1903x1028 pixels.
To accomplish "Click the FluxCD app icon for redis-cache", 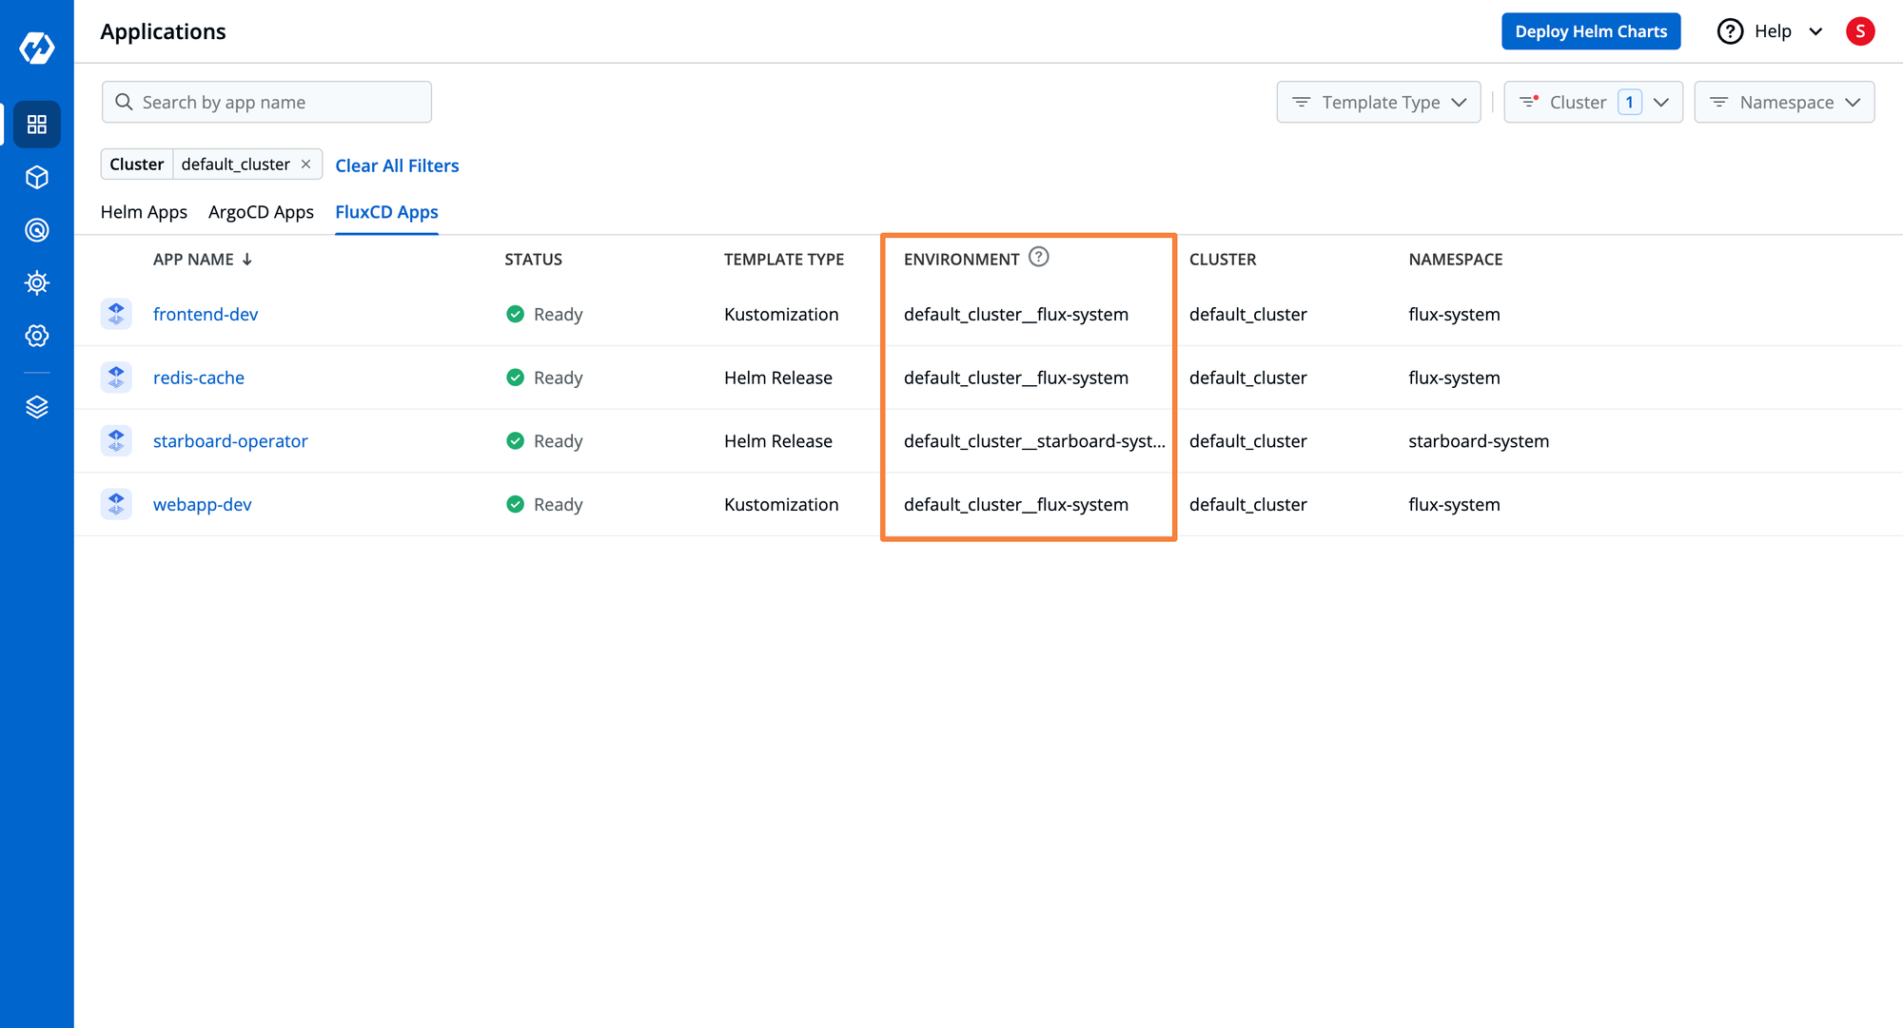I will [116, 376].
